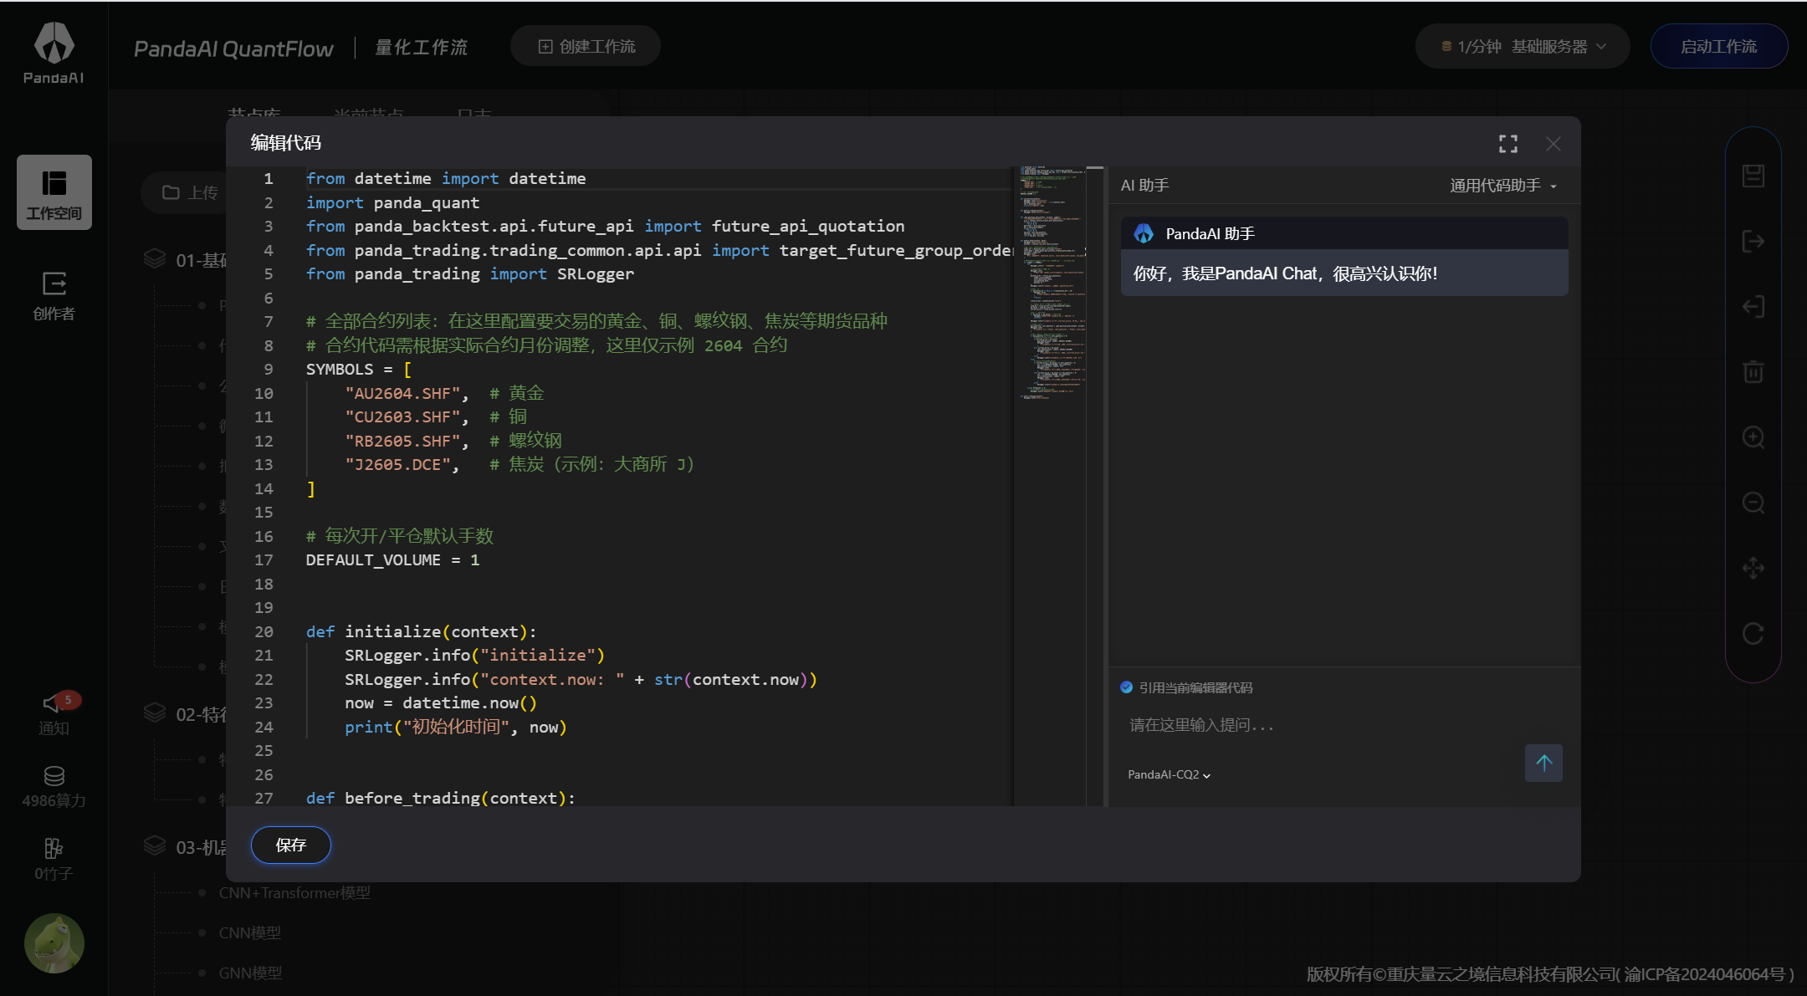This screenshot has width=1807, height=996.
Task: Select the GNN模型 node
Action: 250,973
